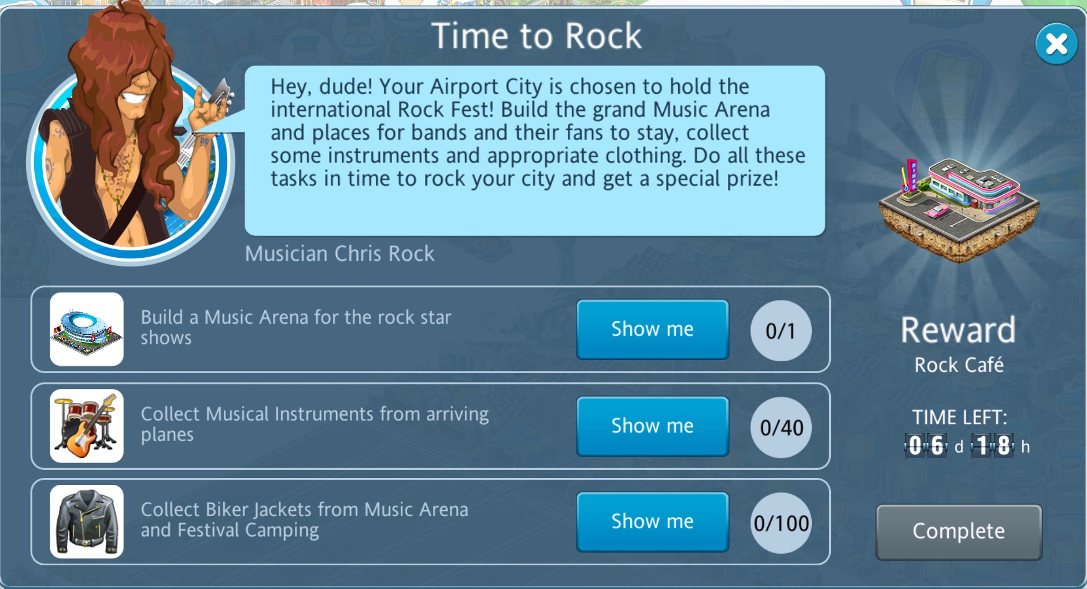Click the Music Arena stadium icon

[x=86, y=329]
